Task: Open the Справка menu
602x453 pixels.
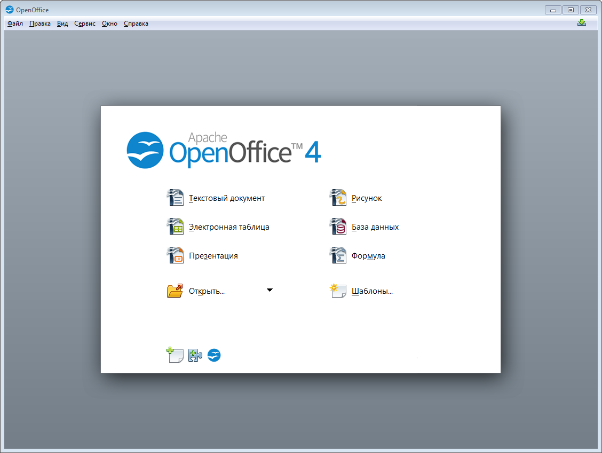Action: coord(136,24)
